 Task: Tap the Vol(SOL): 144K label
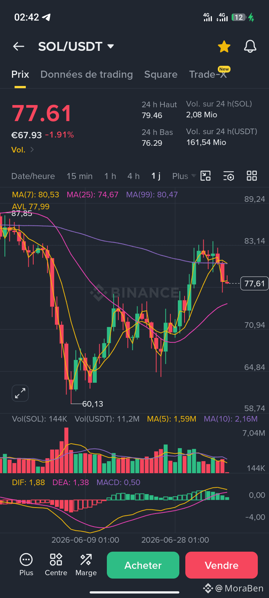pyautogui.click(x=40, y=419)
